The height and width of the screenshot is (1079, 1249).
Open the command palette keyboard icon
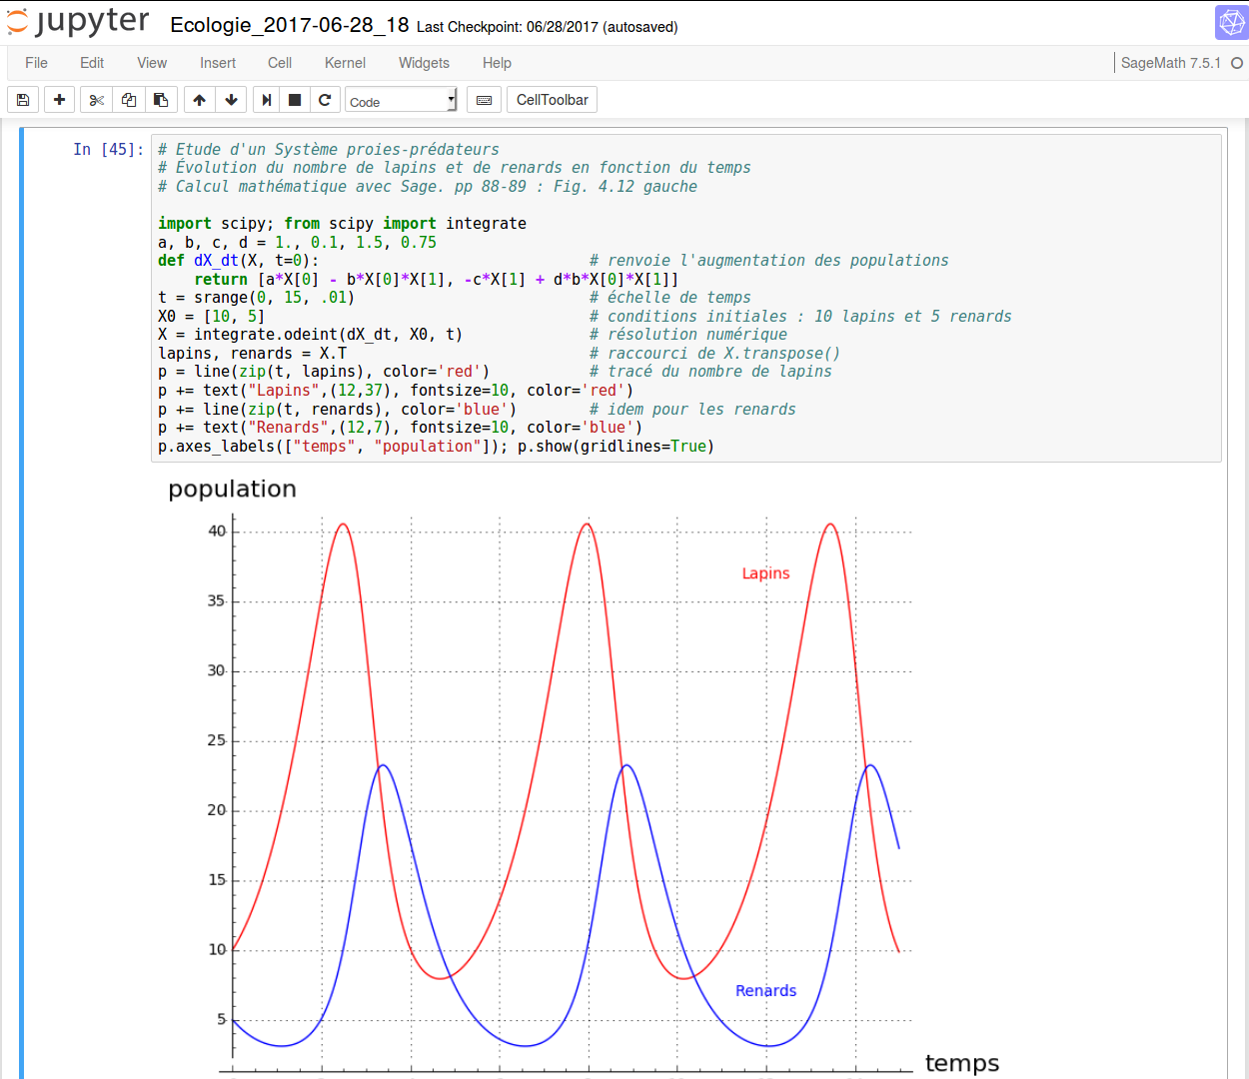485,100
